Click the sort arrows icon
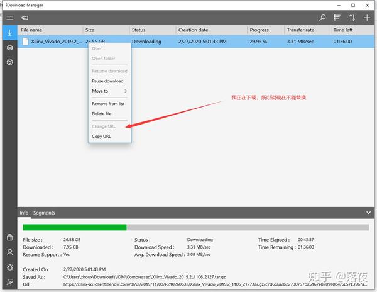This screenshot has width=377, height=292. point(352,18)
